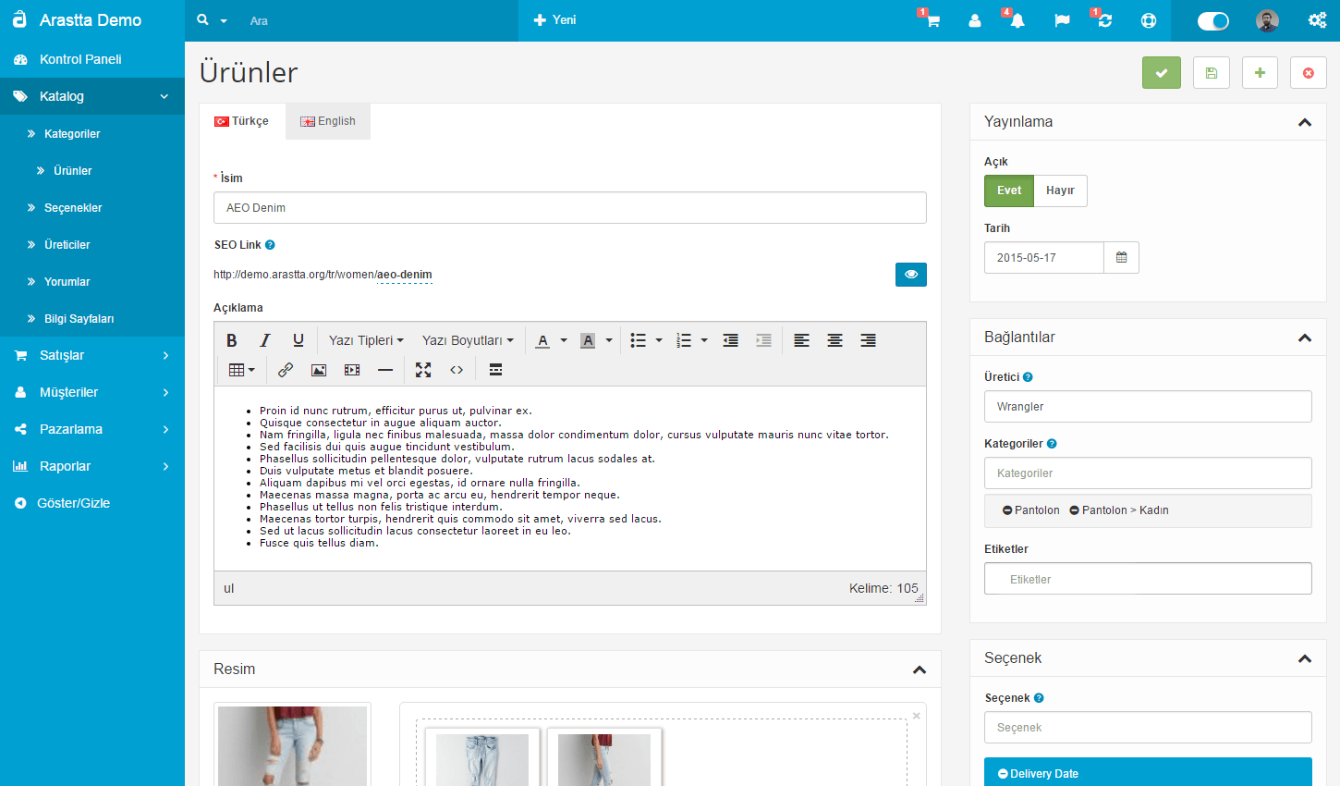1340x786 pixels.
Task: Open the Yazı Boyutları size dropdown
Action: tap(467, 340)
